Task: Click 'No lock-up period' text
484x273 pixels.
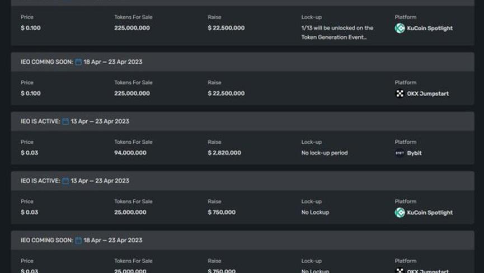Action: pyautogui.click(x=325, y=153)
